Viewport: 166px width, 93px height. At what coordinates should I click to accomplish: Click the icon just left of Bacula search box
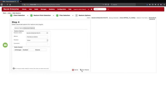(92, 9)
